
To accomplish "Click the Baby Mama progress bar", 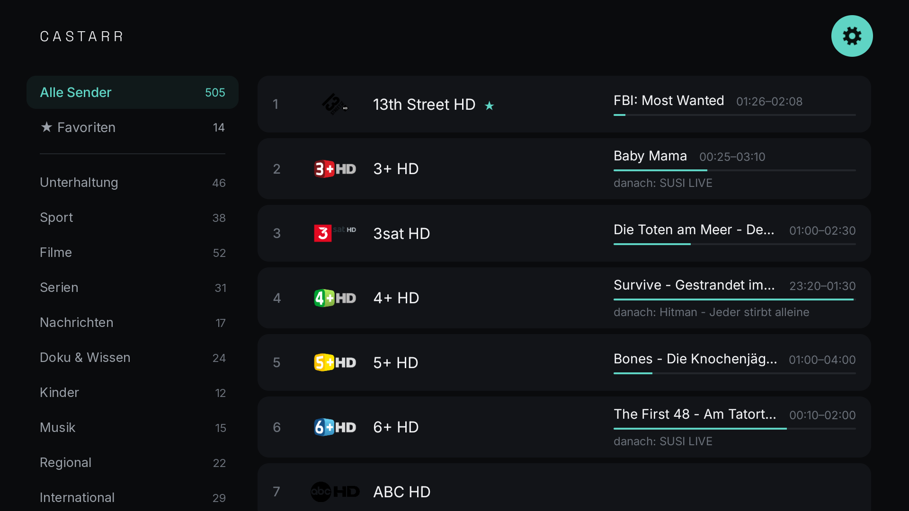I will click(735, 170).
